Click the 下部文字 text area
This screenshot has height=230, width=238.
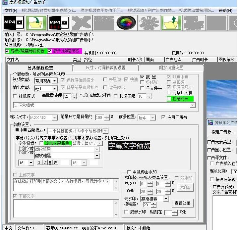pos(64,208)
